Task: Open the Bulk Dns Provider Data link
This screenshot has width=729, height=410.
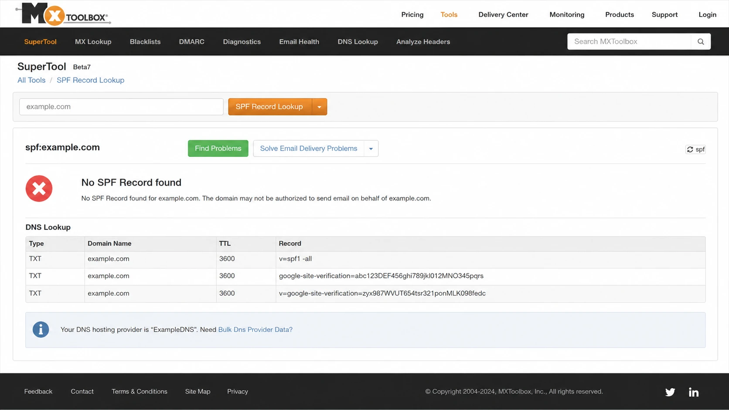Action: click(255, 330)
